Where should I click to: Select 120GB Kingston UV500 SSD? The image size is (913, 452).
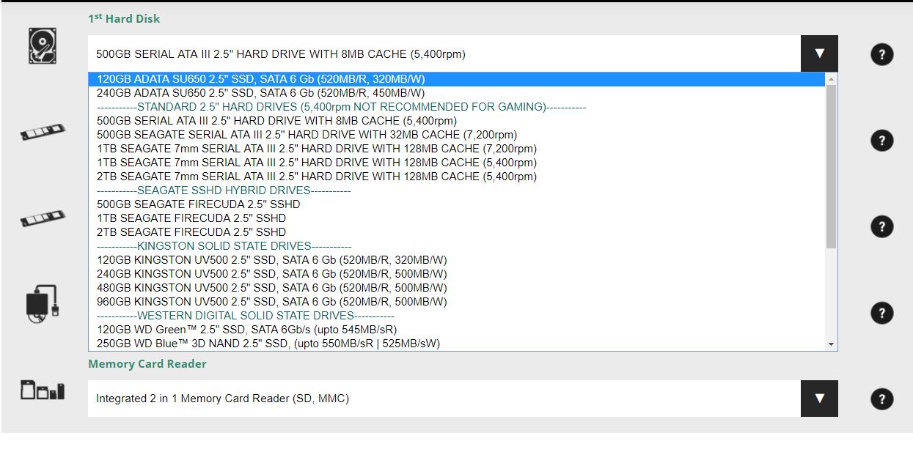(456, 260)
